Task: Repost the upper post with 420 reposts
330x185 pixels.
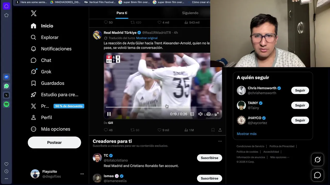Action: (136, 22)
